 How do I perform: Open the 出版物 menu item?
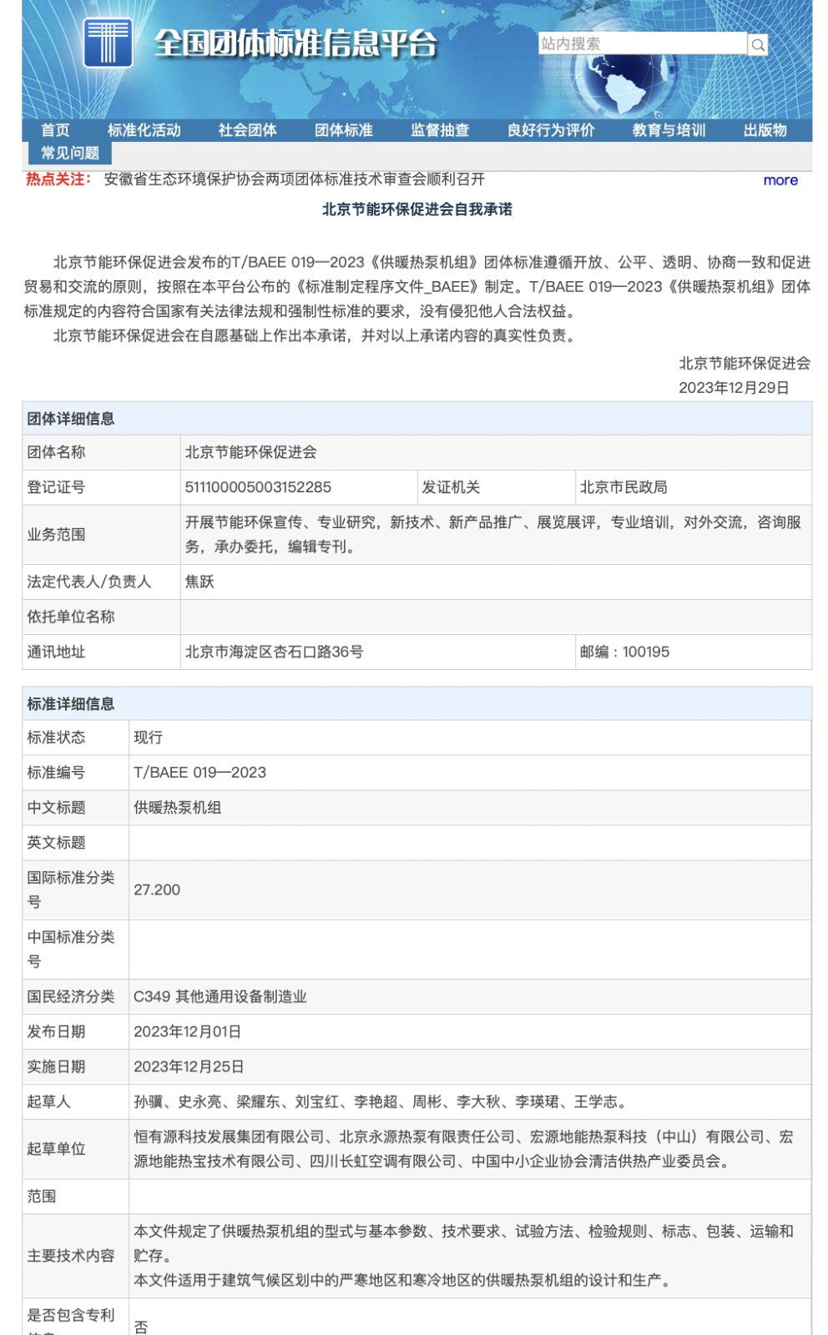pos(765,130)
